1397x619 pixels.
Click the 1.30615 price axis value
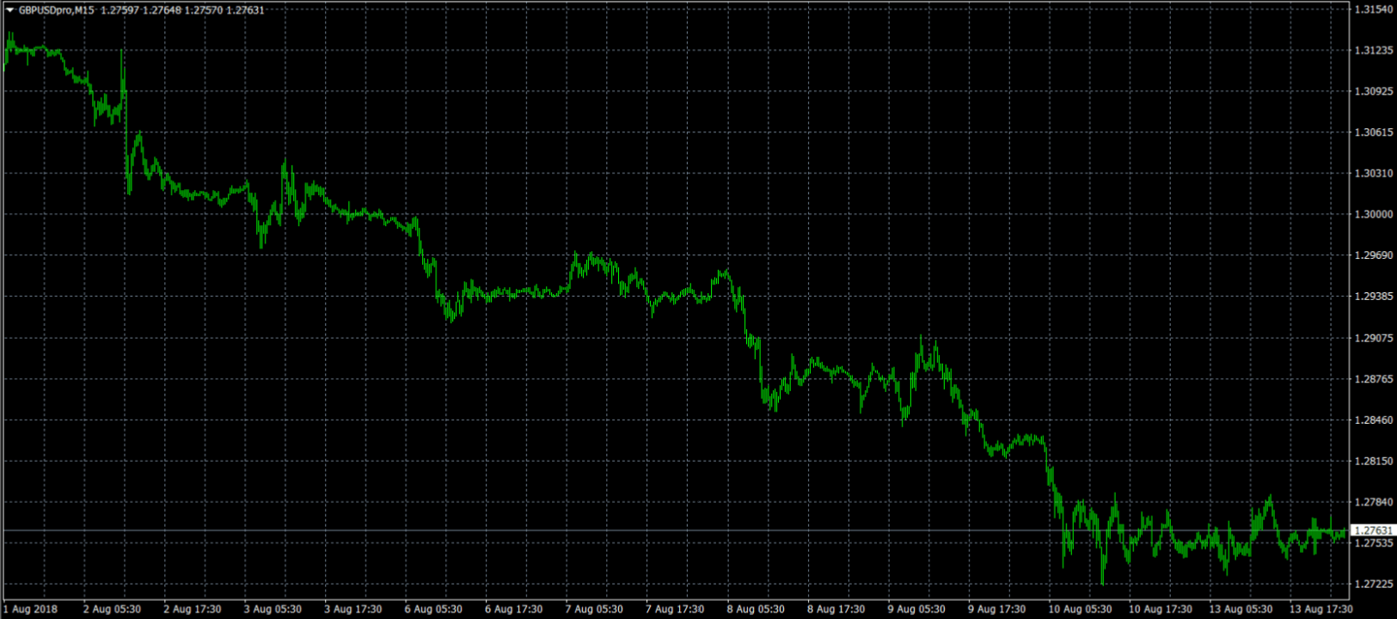point(1374,132)
